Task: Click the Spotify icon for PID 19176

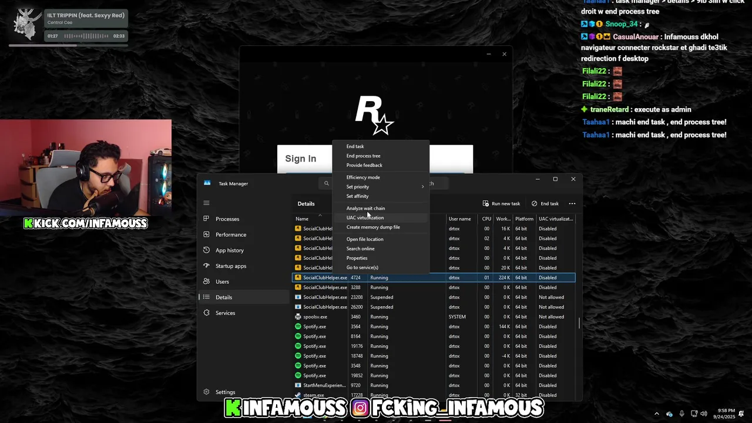Action: tap(298, 346)
